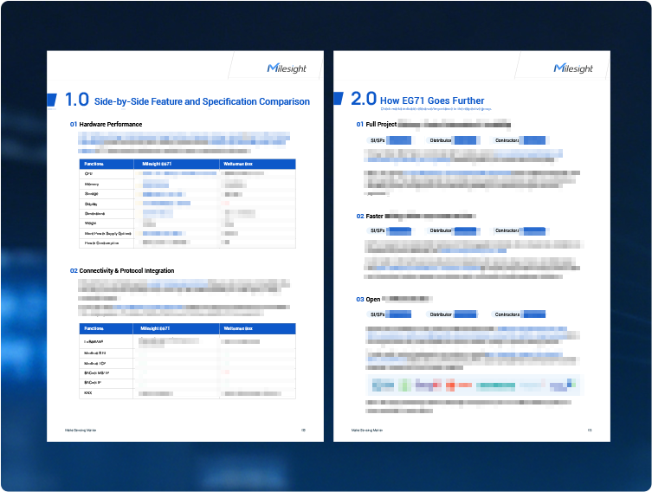Click the right page footer tagline
This screenshot has width=652, height=492.
367,430
